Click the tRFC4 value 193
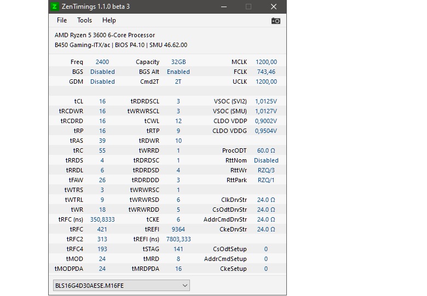Viewport: 427px width, 296px height. 102,249
